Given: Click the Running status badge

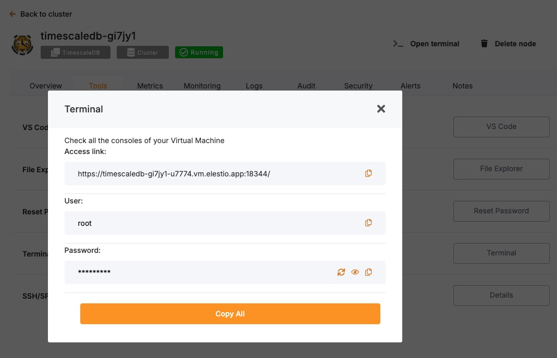Looking at the screenshot, I should pos(199,53).
